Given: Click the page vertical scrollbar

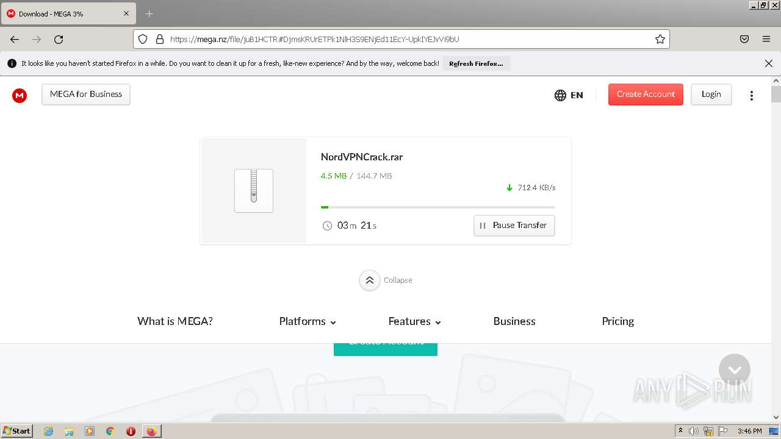Looking at the screenshot, I should [776, 250].
